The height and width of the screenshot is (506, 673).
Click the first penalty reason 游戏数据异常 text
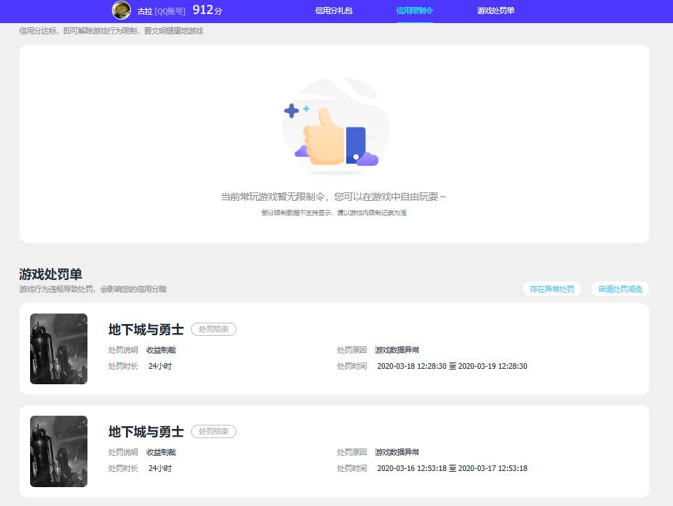pos(397,349)
